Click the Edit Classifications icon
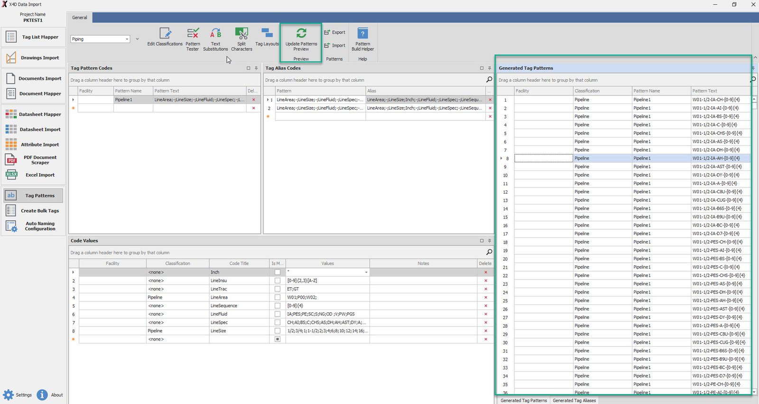The image size is (759, 404). point(165,34)
